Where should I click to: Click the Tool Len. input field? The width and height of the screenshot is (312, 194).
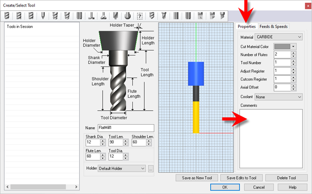(x=116, y=142)
